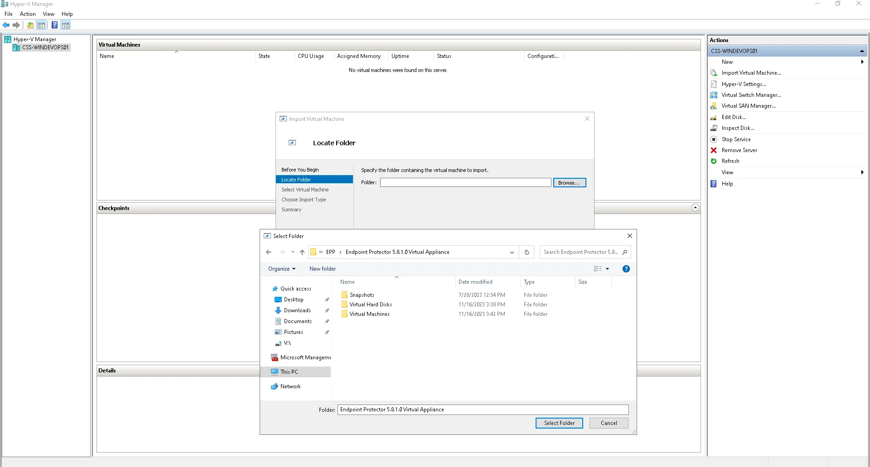Select Network in navigation pane
This screenshot has width=870, height=467.
(290, 386)
